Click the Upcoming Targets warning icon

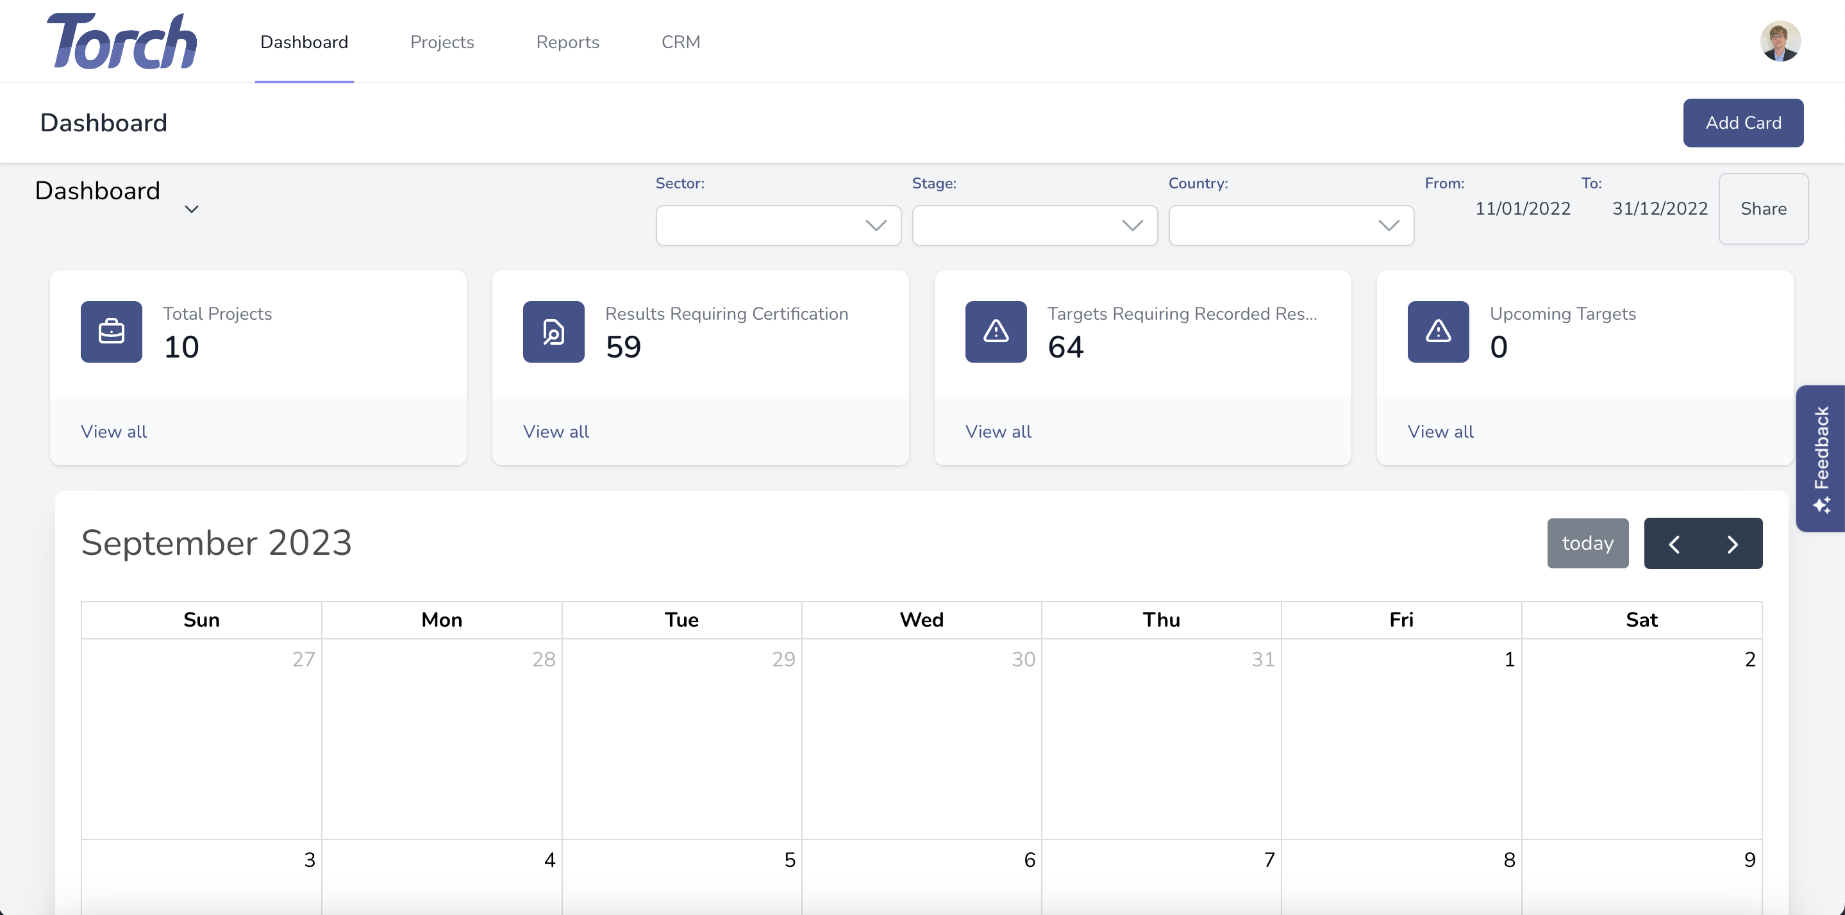click(x=1438, y=331)
